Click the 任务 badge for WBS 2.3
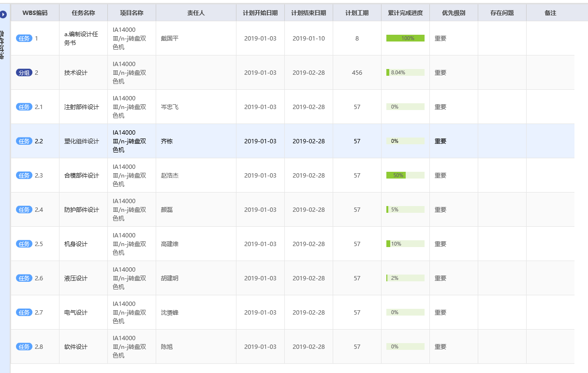Screen dimensions: 588x373 tap(24, 175)
